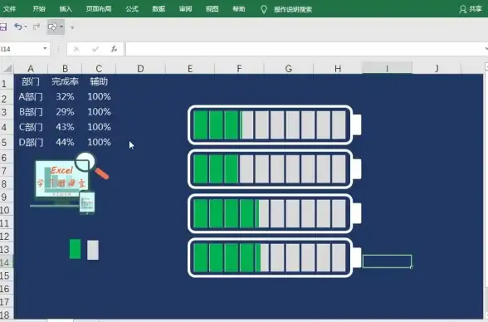Open the 文件 menu
Viewport: 488px width, 322px height.
(9, 9)
